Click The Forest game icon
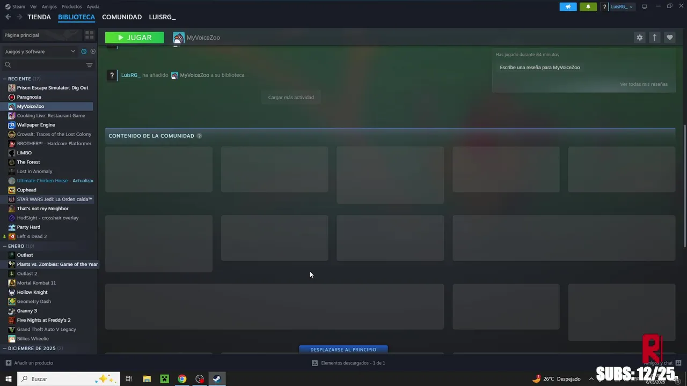 click(12, 162)
